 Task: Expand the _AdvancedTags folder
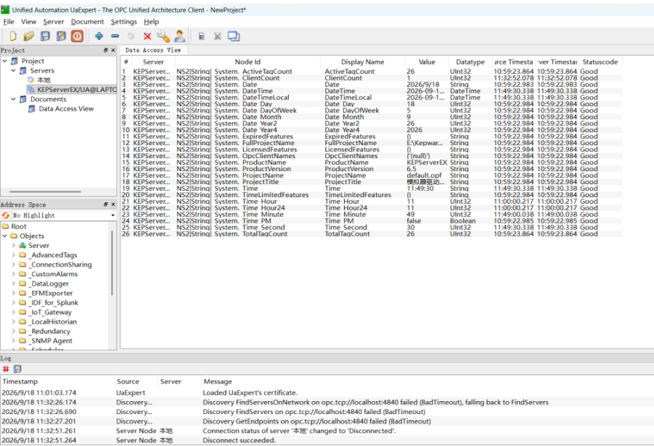(13, 255)
